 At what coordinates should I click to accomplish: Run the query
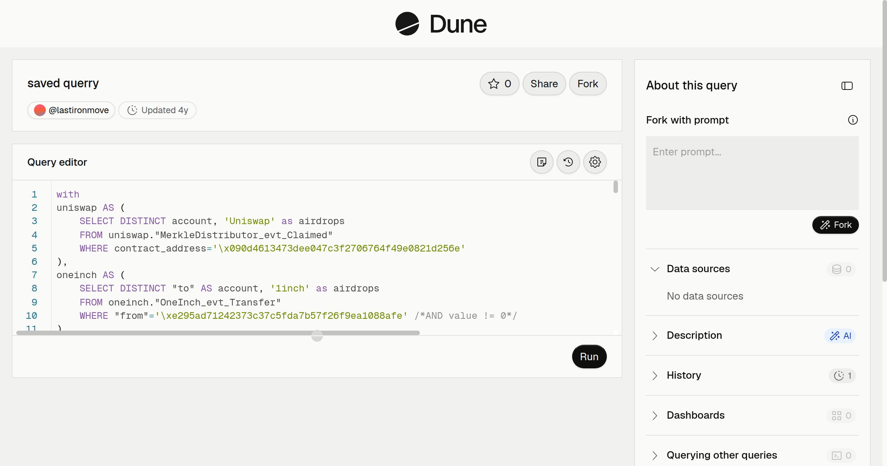pos(589,357)
